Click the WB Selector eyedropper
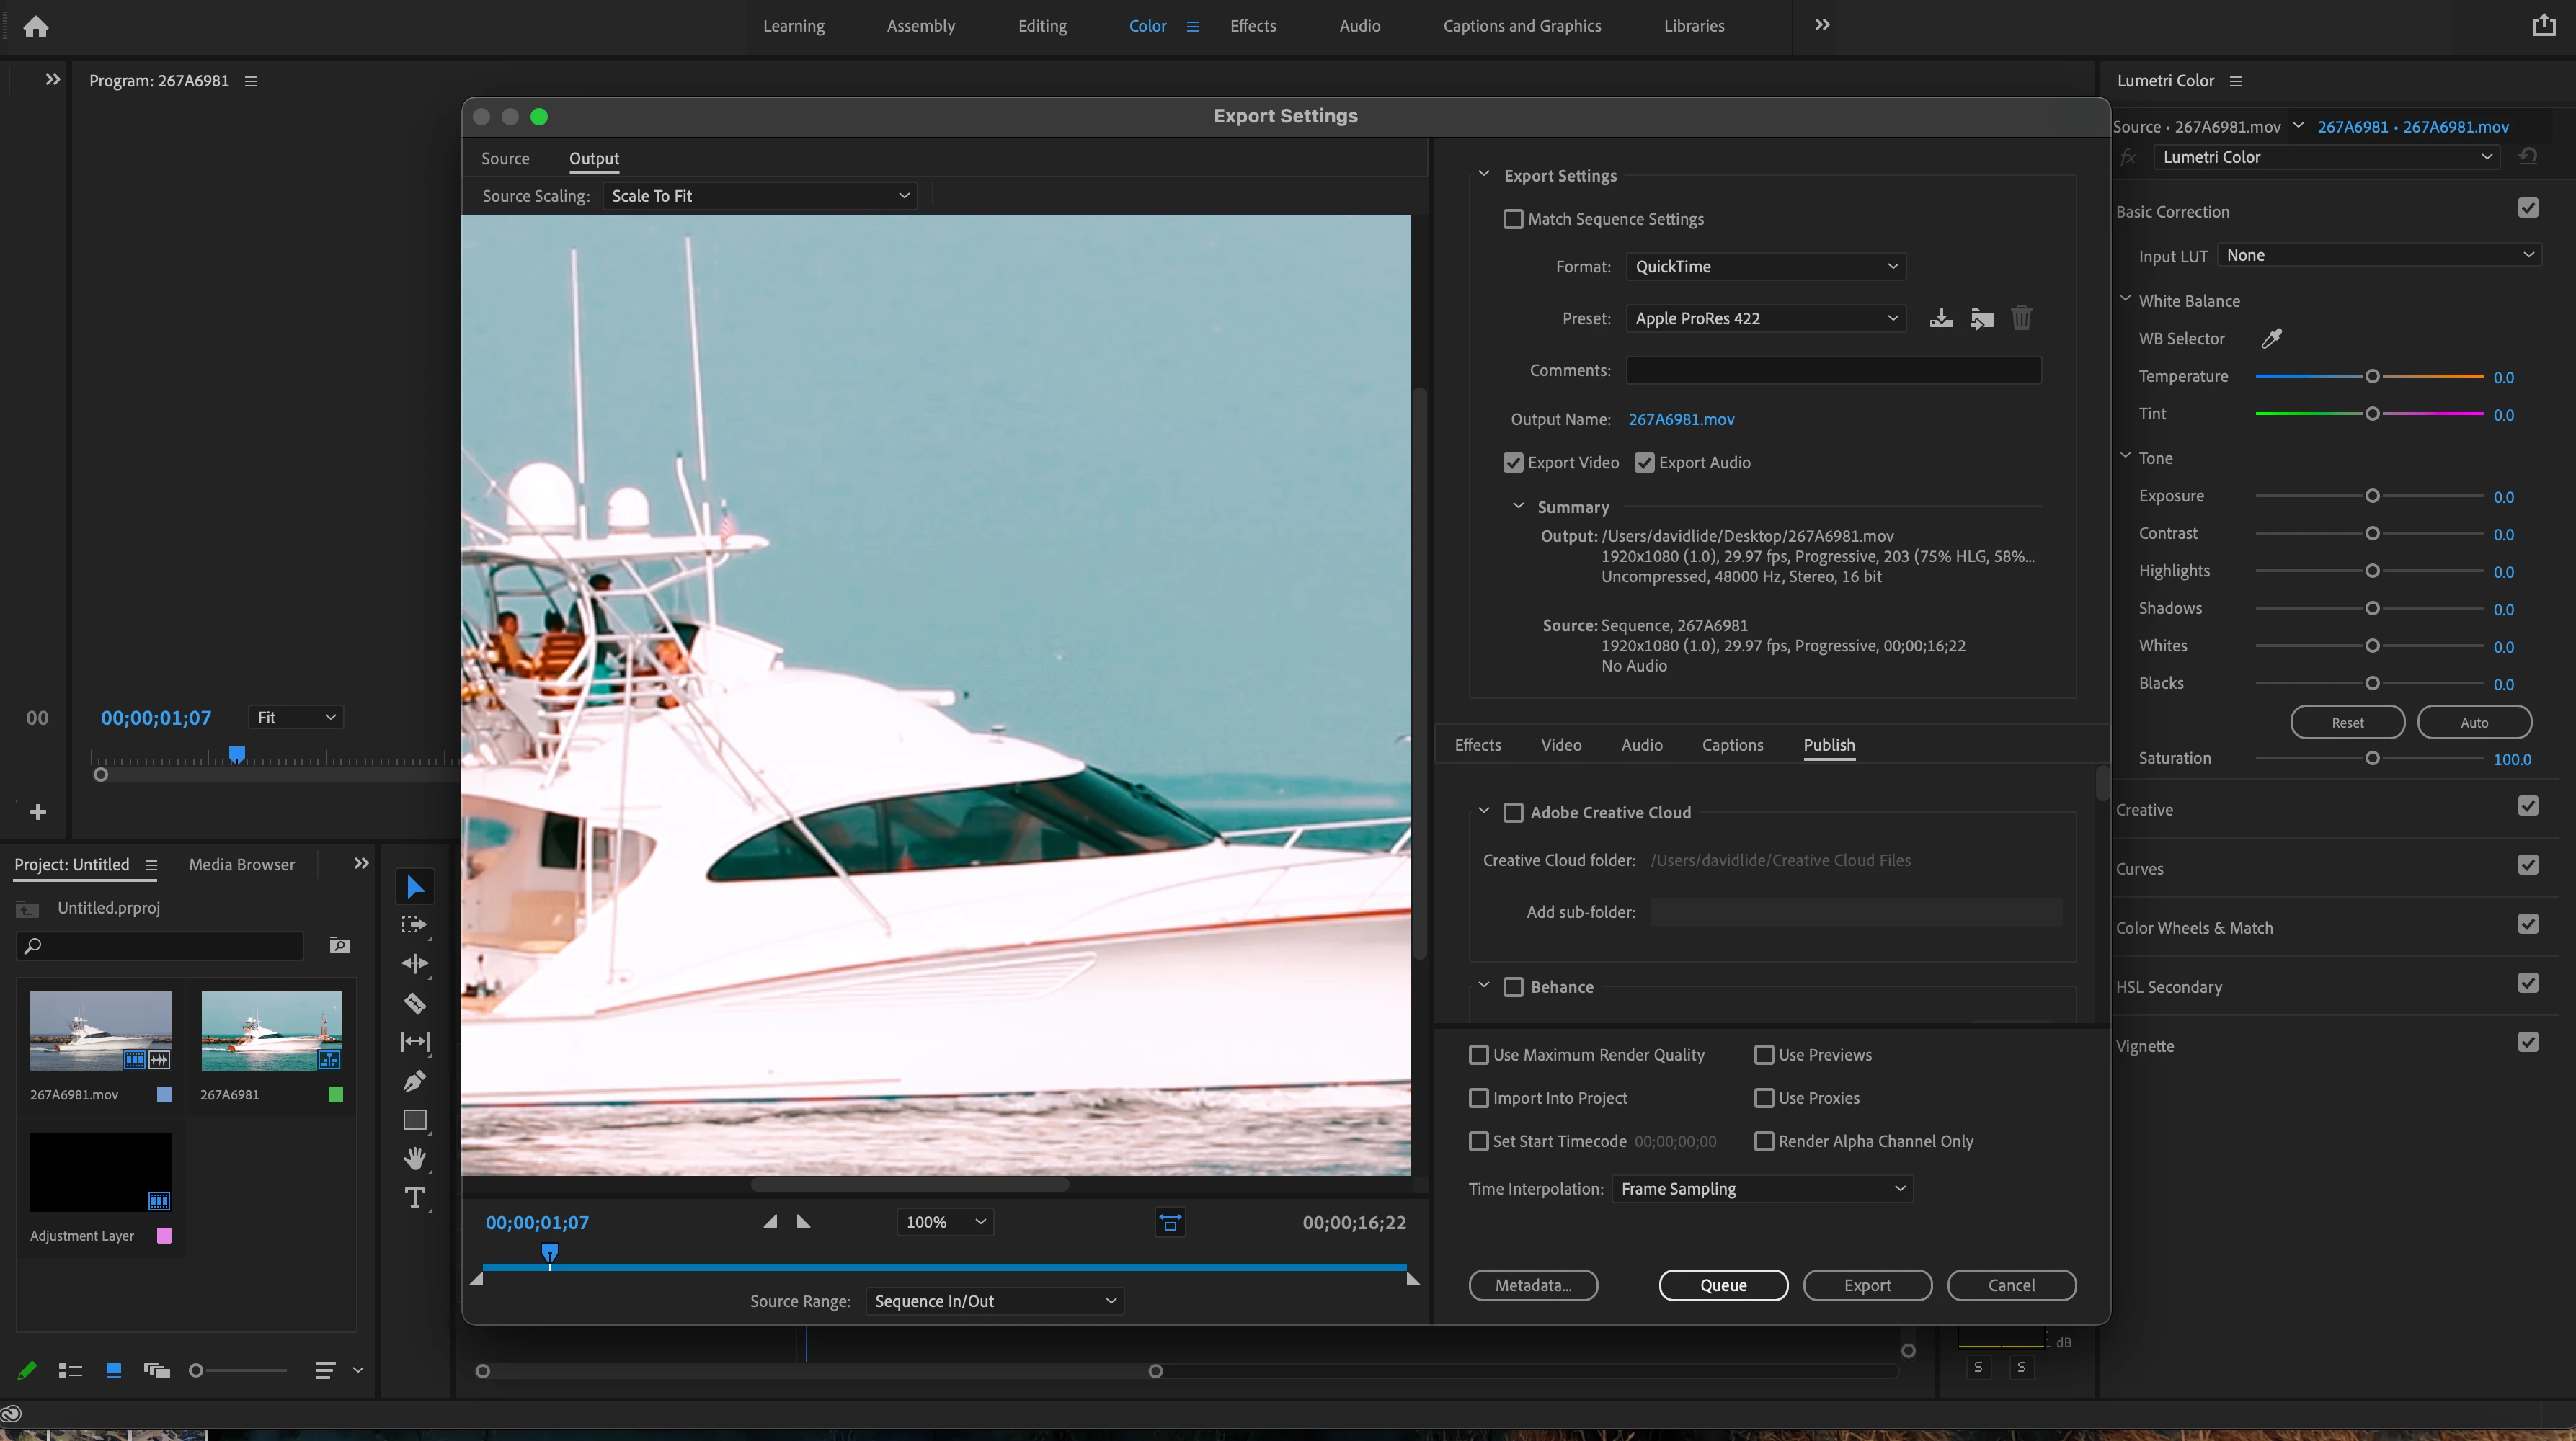2576x1441 pixels. pyautogui.click(x=2271, y=339)
